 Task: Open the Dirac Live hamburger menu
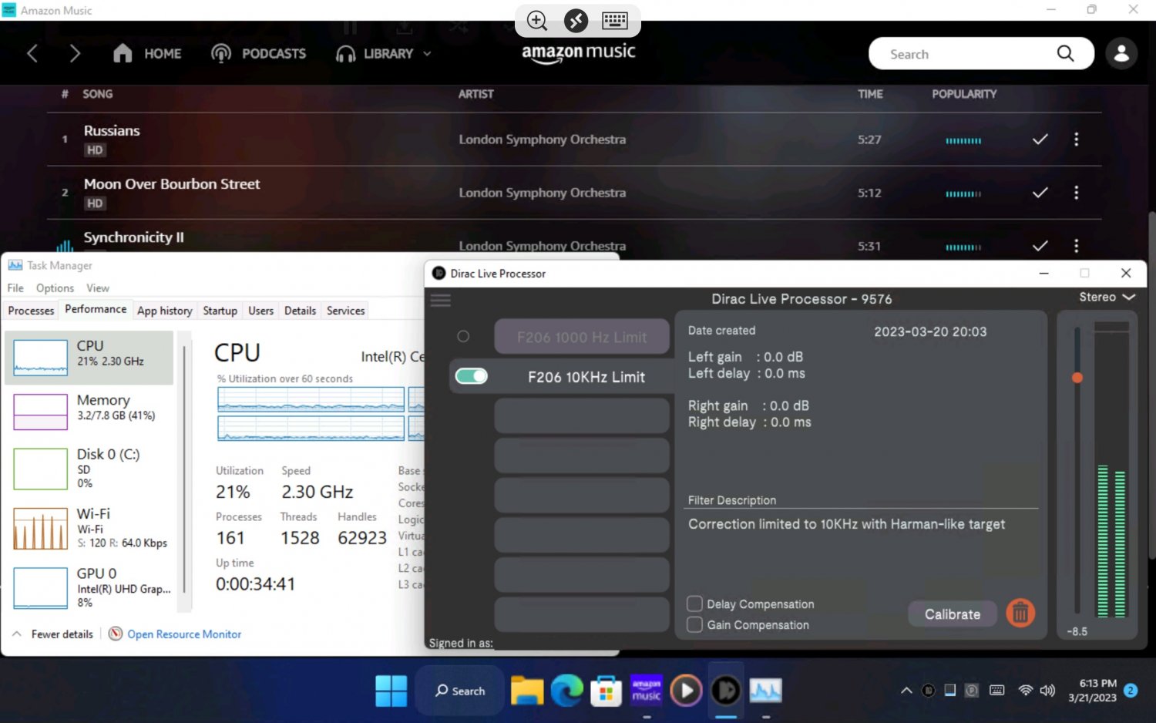[x=441, y=300]
